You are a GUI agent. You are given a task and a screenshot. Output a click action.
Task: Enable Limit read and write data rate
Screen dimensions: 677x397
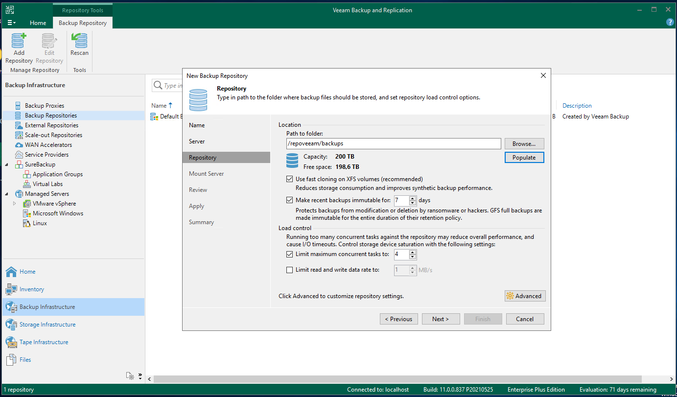(290, 270)
